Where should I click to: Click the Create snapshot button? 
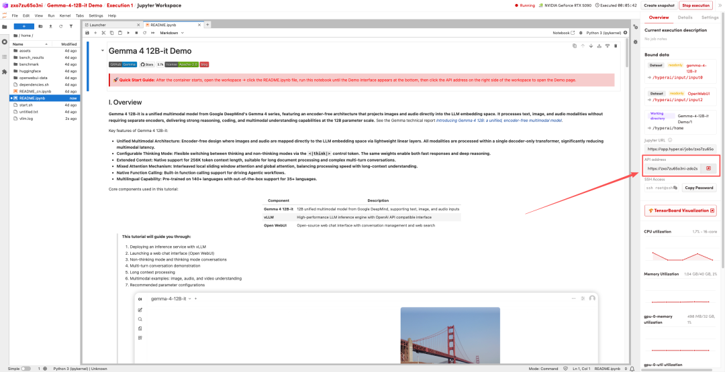coord(659,5)
